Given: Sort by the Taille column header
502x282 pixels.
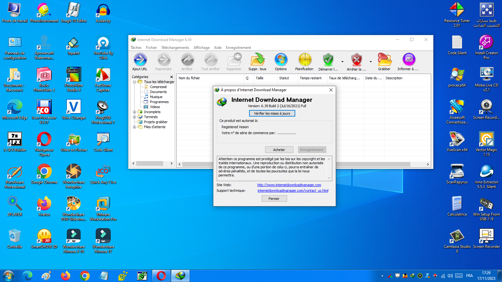Looking at the screenshot, I should click(x=265, y=78).
